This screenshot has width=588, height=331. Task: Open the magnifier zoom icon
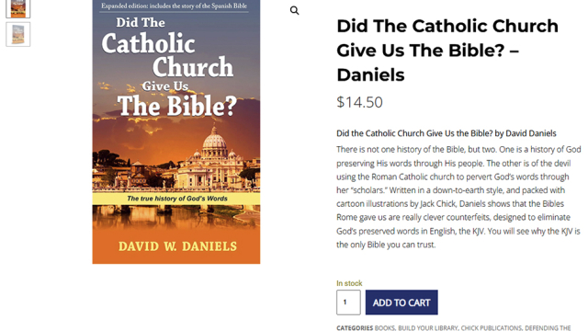294,10
